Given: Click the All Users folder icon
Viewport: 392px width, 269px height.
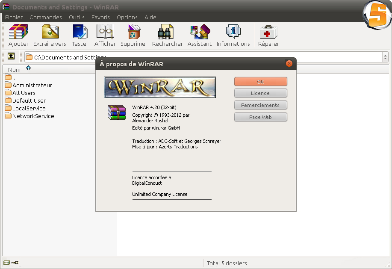Looking at the screenshot, I should (x=8, y=92).
